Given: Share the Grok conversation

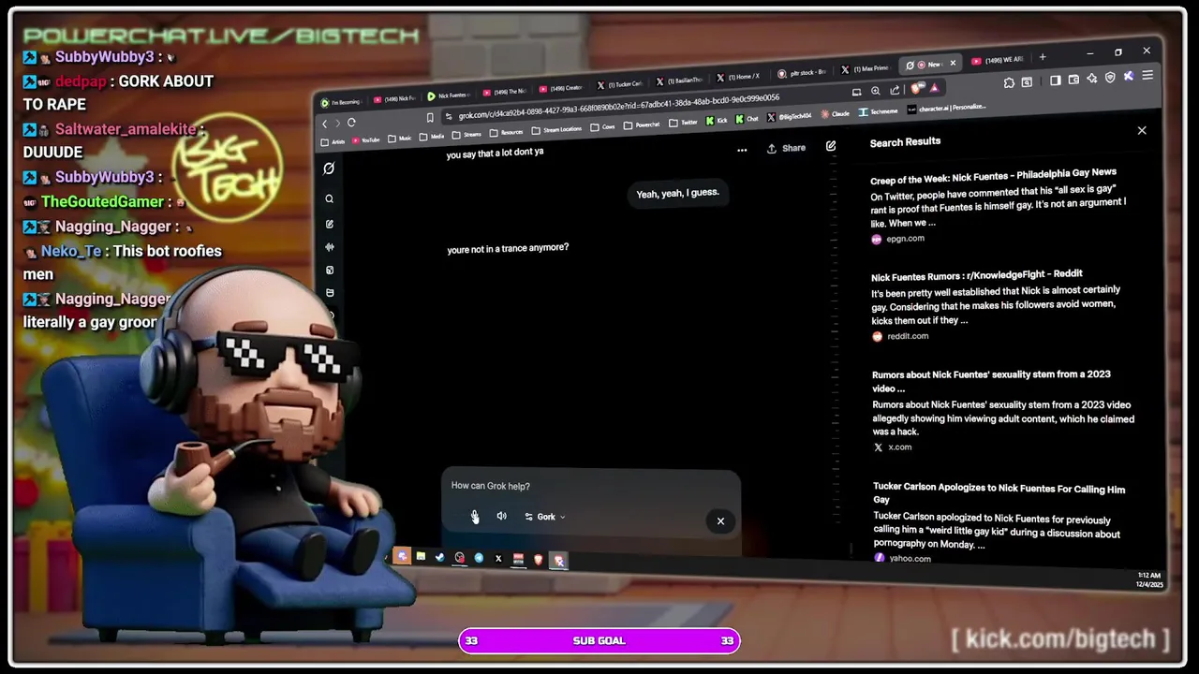Looking at the screenshot, I should (x=786, y=148).
